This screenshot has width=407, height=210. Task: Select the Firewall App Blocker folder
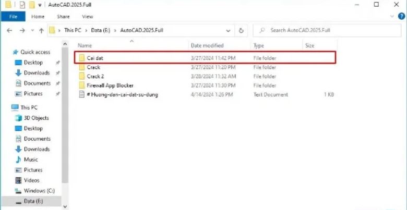(110, 85)
